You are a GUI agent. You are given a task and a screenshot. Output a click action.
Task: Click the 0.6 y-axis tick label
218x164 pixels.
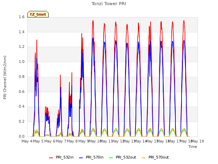click(21, 92)
